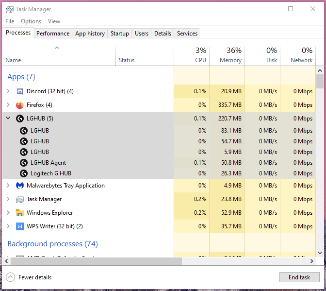This screenshot has width=326, height=291.
Task: Select the Discord (32 bit) (4) row name
Action: click(x=50, y=91)
